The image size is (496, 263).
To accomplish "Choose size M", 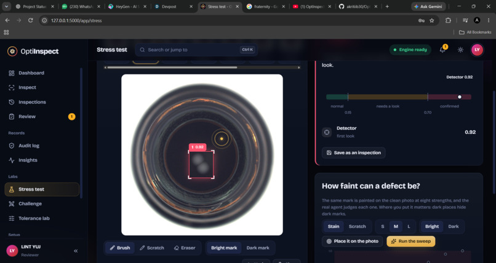I will 396,226.
